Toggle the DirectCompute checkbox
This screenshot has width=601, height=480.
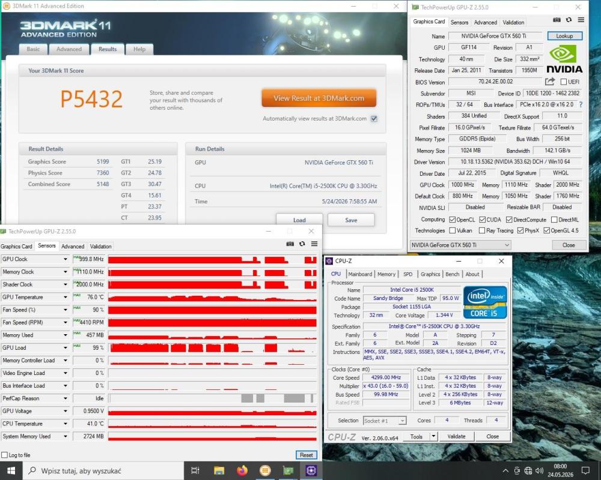(509, 220)
